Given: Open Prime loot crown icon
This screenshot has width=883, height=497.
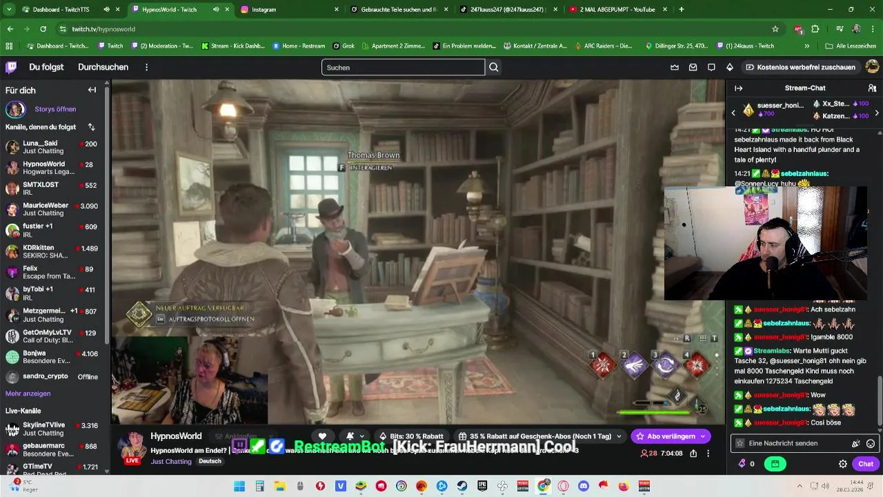Looking at the screenshot, I should pos(675,67).
